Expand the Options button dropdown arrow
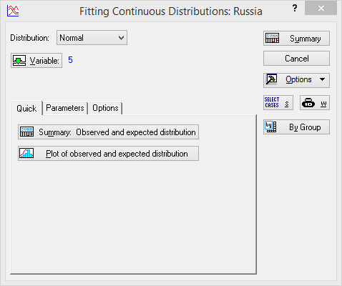The width and height of the screenshot is (342, 286). click(x=322, y=79)
